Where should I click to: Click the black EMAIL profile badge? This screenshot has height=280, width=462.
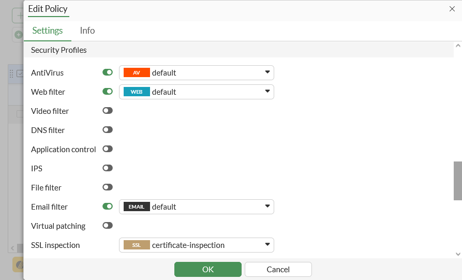click(x=137, y=207)
